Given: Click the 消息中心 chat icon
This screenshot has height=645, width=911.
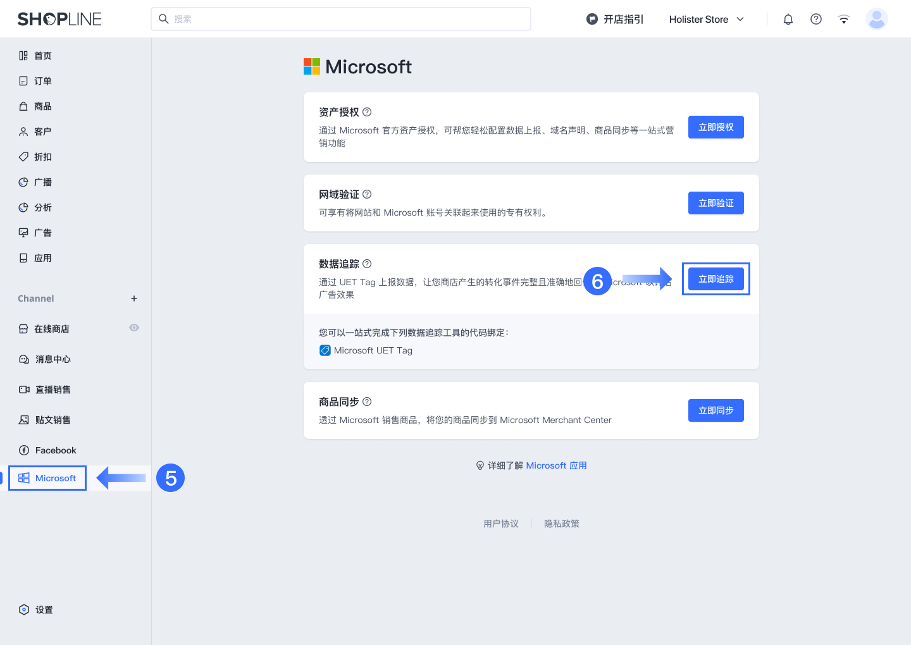Looking at the screenshot, I should [x=24, y=359].
